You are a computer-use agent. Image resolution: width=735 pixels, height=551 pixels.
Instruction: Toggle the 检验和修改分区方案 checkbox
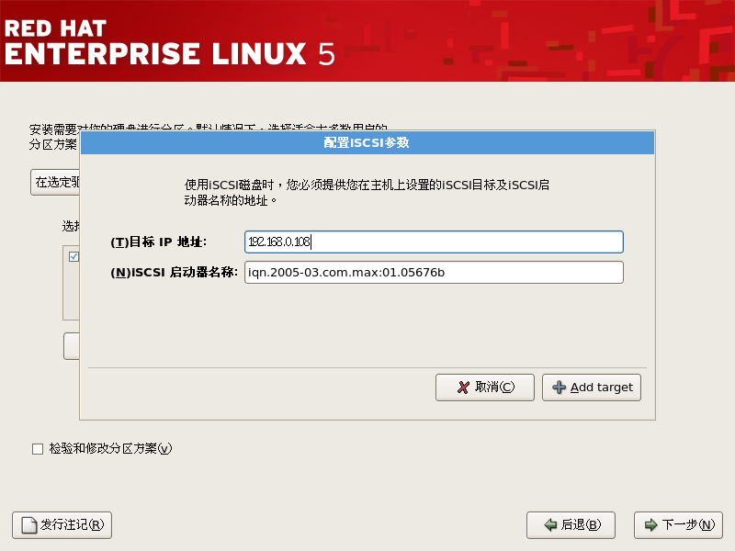[38, 449]
